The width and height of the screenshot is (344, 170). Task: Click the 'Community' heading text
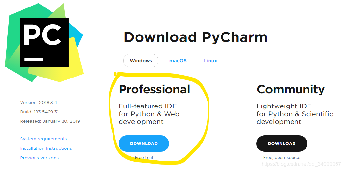tap(291, 89)
